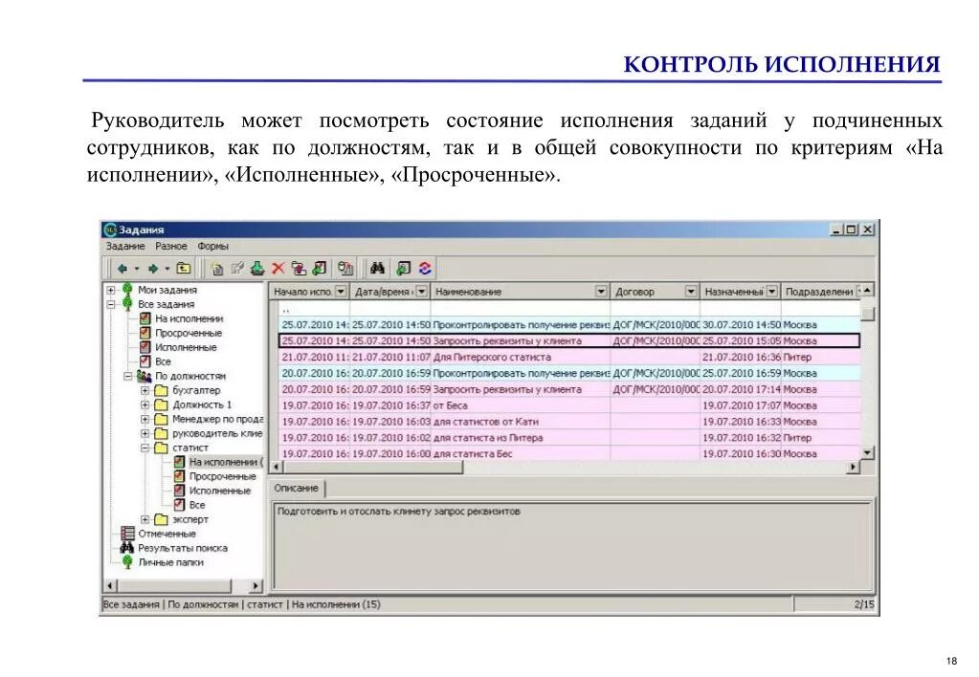Expand the Менеджер по прода folder node
This screenshot has width=979, height=677.
point(145,420)
